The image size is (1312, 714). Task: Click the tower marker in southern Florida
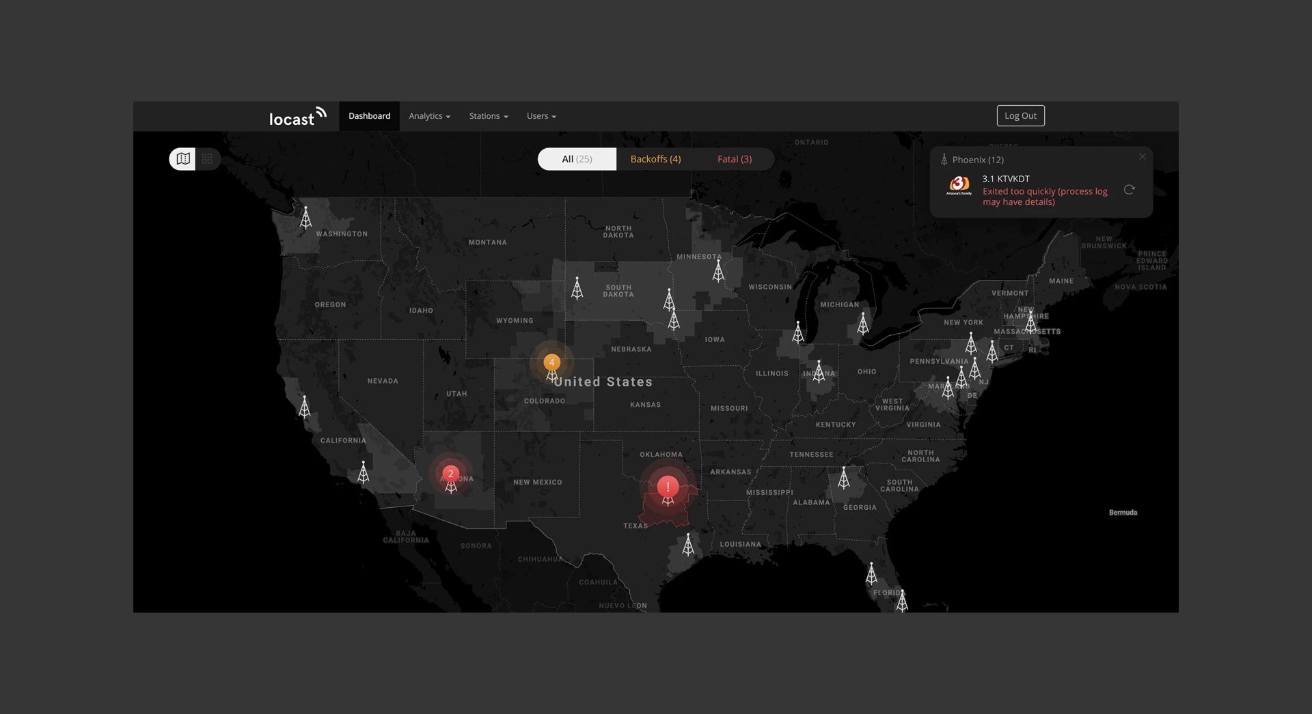point(901,602)
